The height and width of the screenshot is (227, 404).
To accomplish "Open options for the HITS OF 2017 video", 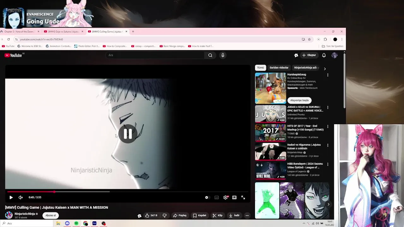I will click(x=328, y=126).
